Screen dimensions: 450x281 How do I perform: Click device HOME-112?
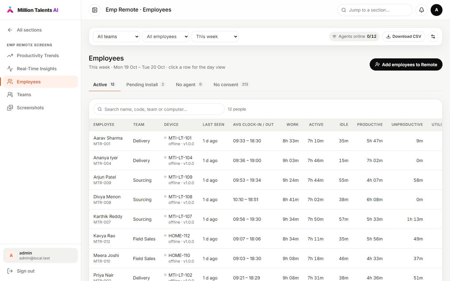[179, 236]
